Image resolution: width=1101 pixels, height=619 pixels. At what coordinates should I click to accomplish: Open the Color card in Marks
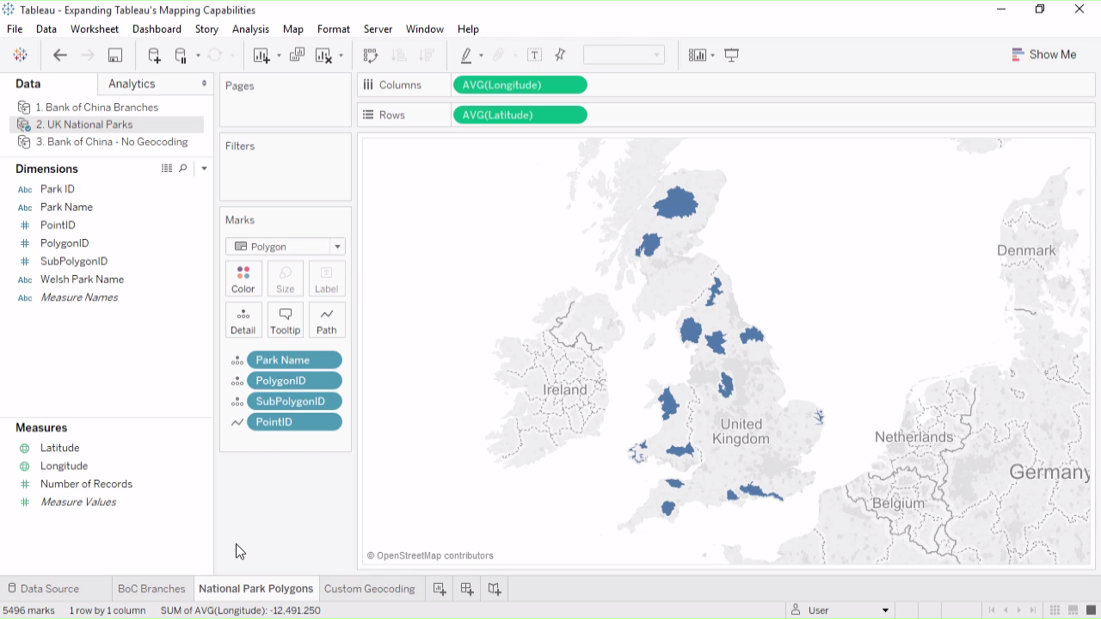tap(243, 279)
